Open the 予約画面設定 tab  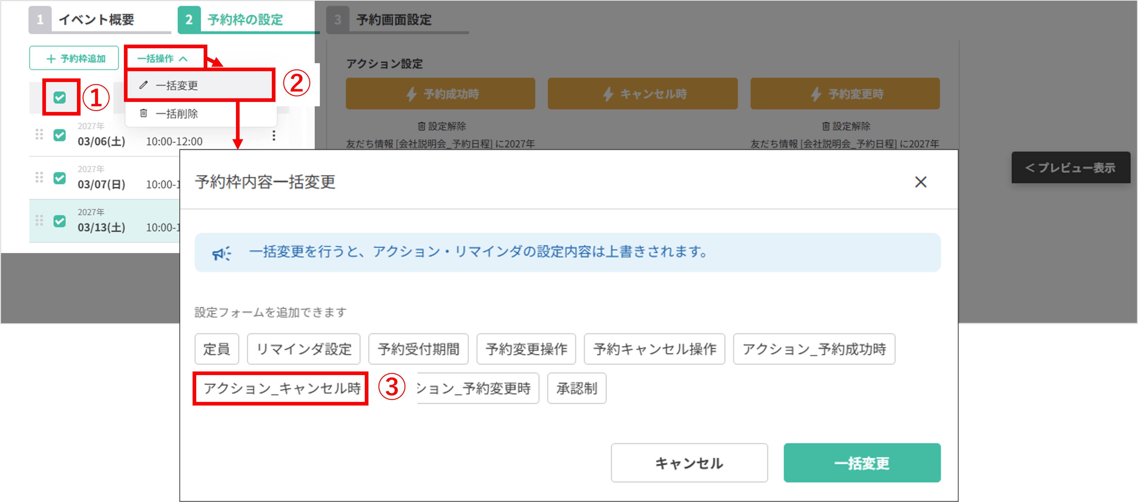pos(393,20)
